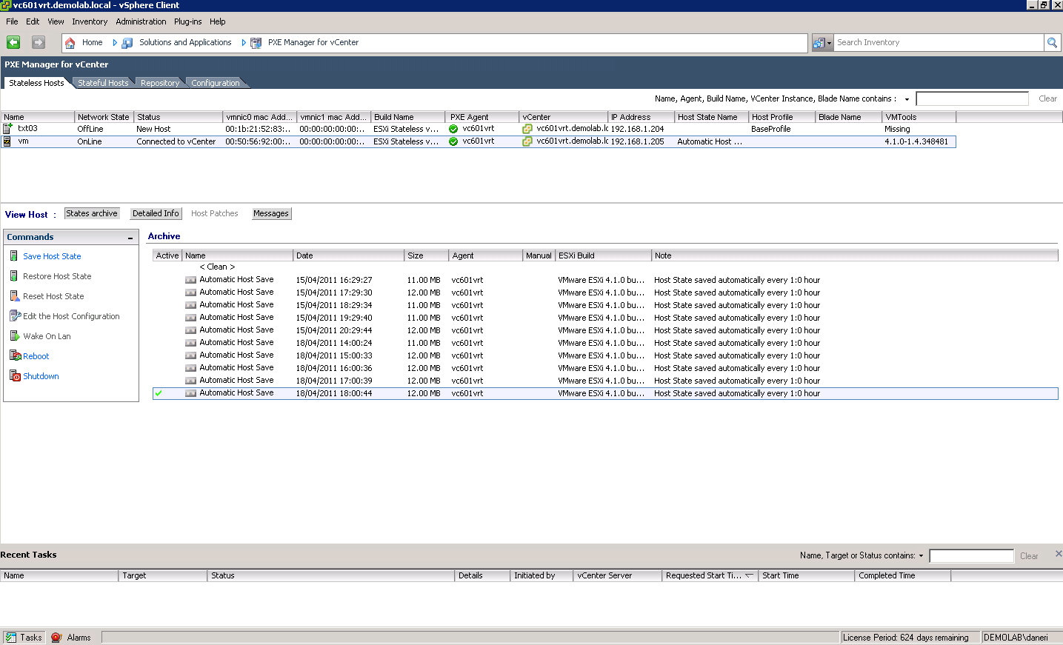Click the magnifier search button
The image size is (1063, 645).
pos(1052,43)
